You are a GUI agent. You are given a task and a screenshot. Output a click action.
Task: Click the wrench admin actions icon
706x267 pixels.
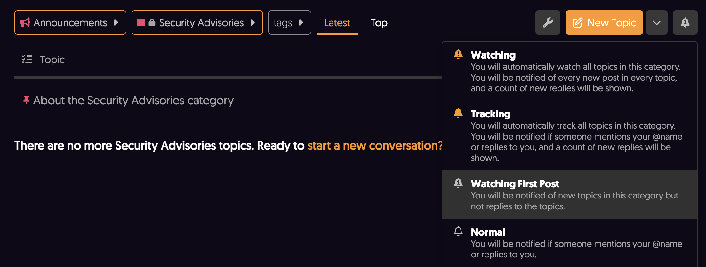coord(548,22)
